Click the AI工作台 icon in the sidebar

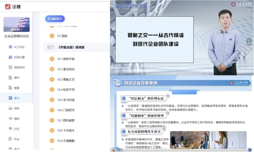(10, 47)
